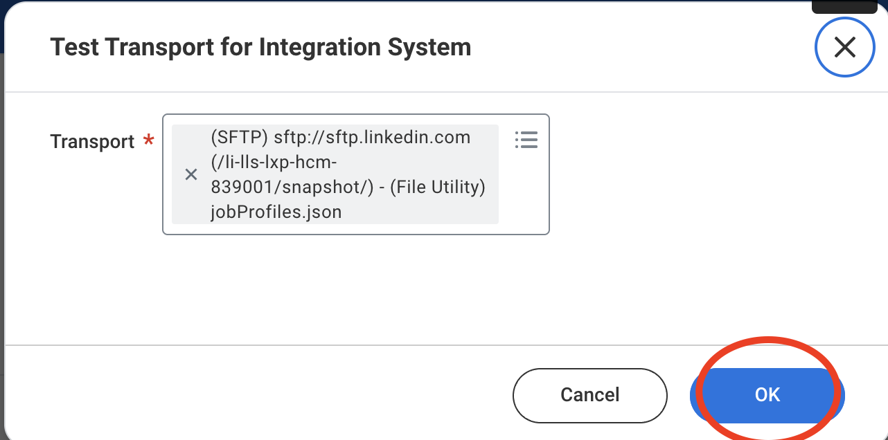Click the sftp.linkedin.com transport text
The image size is (888, 440).
372,138
